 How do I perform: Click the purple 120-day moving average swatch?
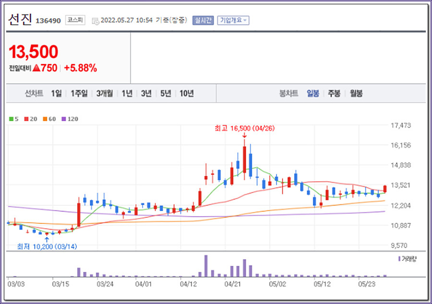tap(64, 119)
